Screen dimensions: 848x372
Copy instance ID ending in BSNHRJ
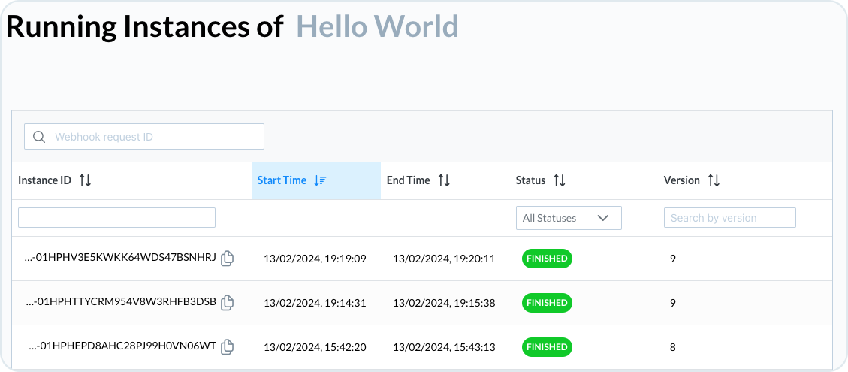pos(228,259)
